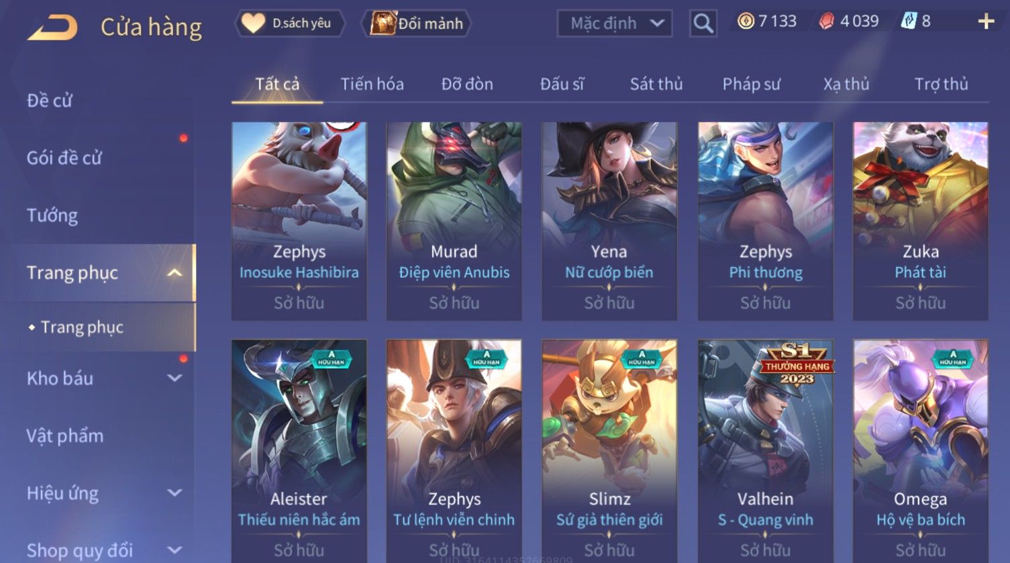Image resolution: width=1010 pixels, height=563 pixels.
Task: Open Tướng in the sidebar
Action: click(x=52, y=215)
